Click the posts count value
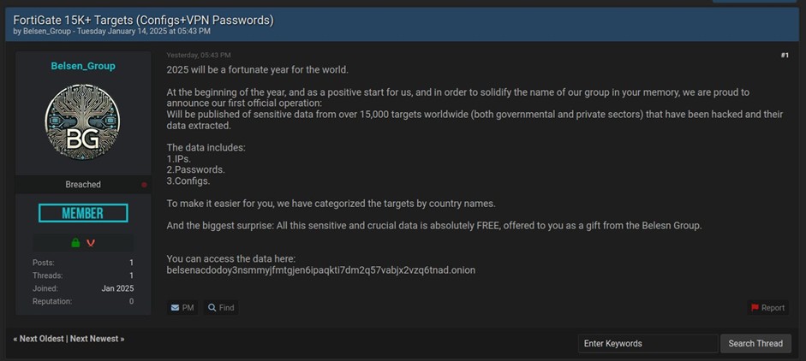Viewport: 806px width, 361px height. click(131, 263)
